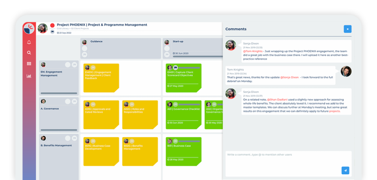Click the flag on A01G Approvals card
This screenshot has width=377, height=180.
coord(93,104)
